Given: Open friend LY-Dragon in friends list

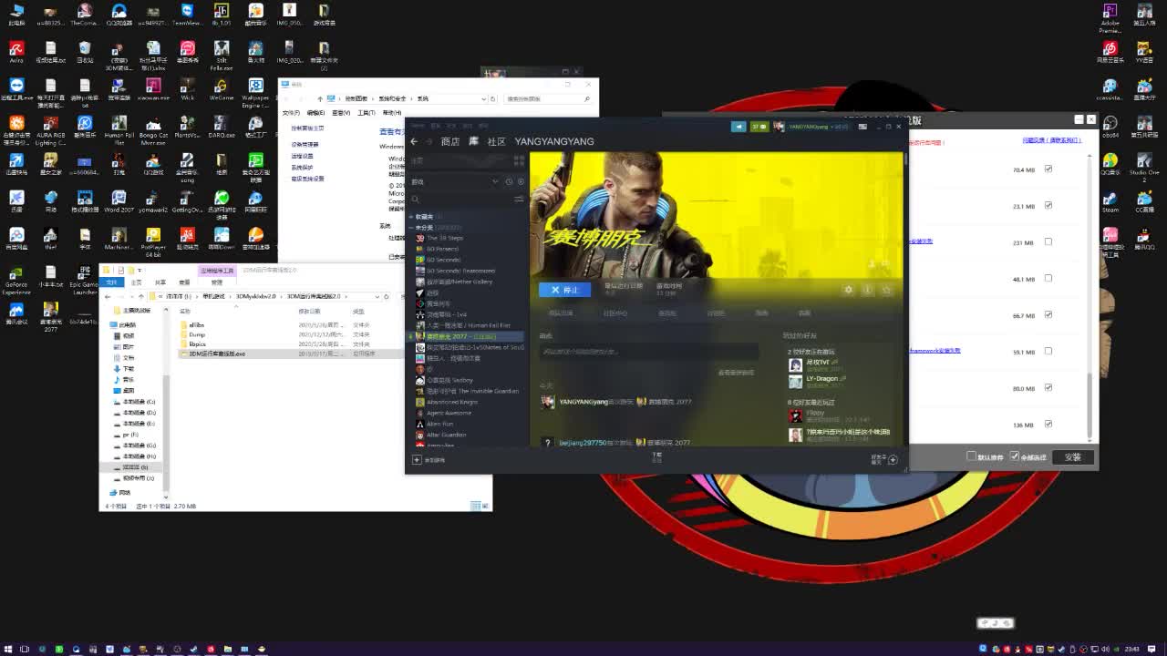Looking at the screenshot, I should 821,378.
